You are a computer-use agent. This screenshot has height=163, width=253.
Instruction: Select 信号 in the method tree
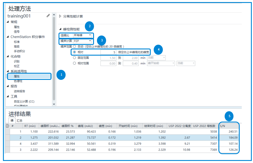click(17, 32)
